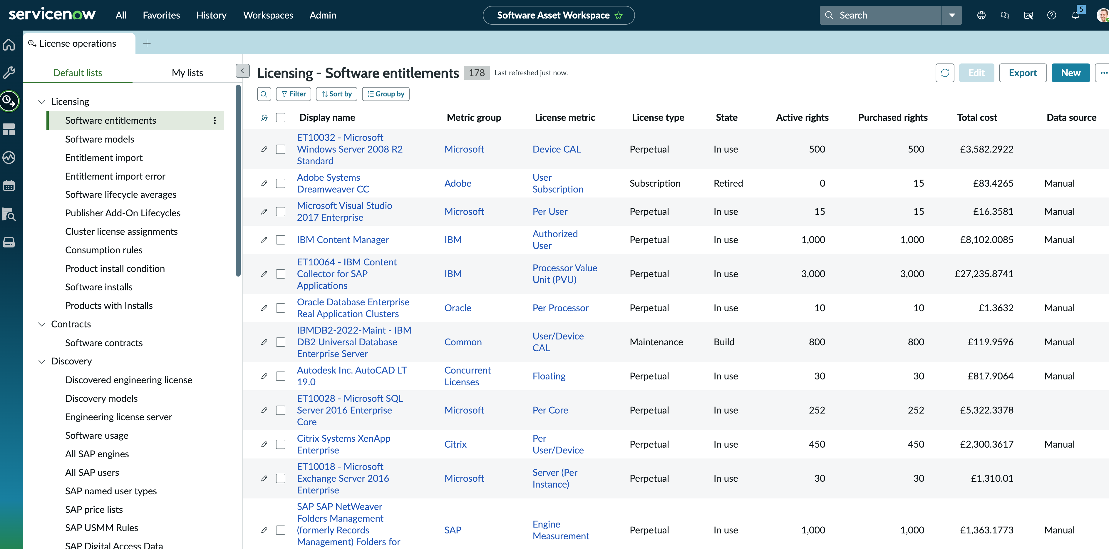Image resolution: width=1109 pixels, height=549 pixels.
Task: Open the global search dropdown arrow
Action: [951, 16]
